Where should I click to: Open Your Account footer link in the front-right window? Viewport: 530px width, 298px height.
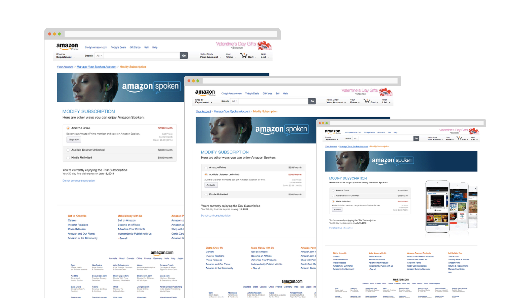[x=454, y=256]
